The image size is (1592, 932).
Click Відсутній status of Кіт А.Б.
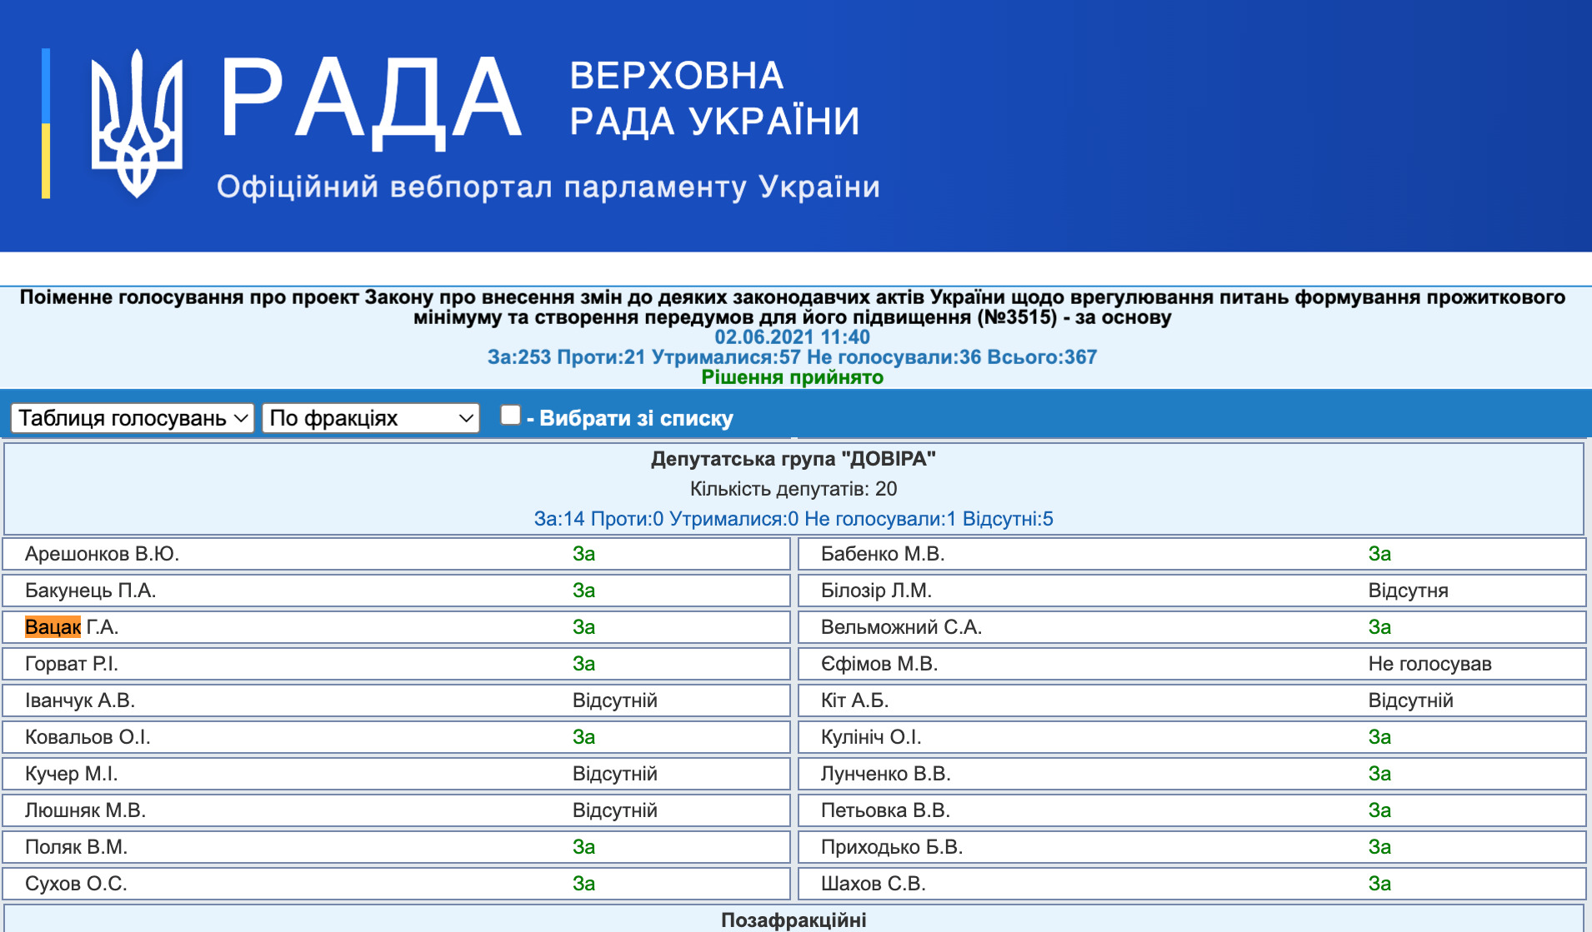click(x=1410, y=700)
